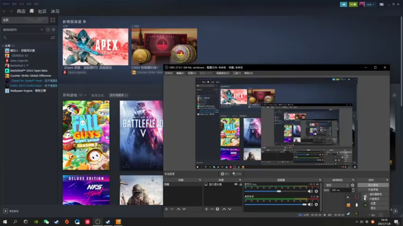Open Steam downloads manager icon at bottom-right
Viewport: 403px width, 226px height.
(395, 211)
